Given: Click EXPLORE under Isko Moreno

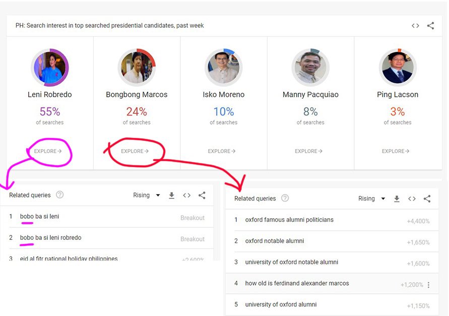Looking at the screenshot, I should (x=221, y=151).
